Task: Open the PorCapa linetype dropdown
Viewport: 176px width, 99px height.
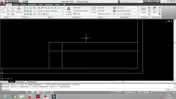Action: [x=127, y=14]
